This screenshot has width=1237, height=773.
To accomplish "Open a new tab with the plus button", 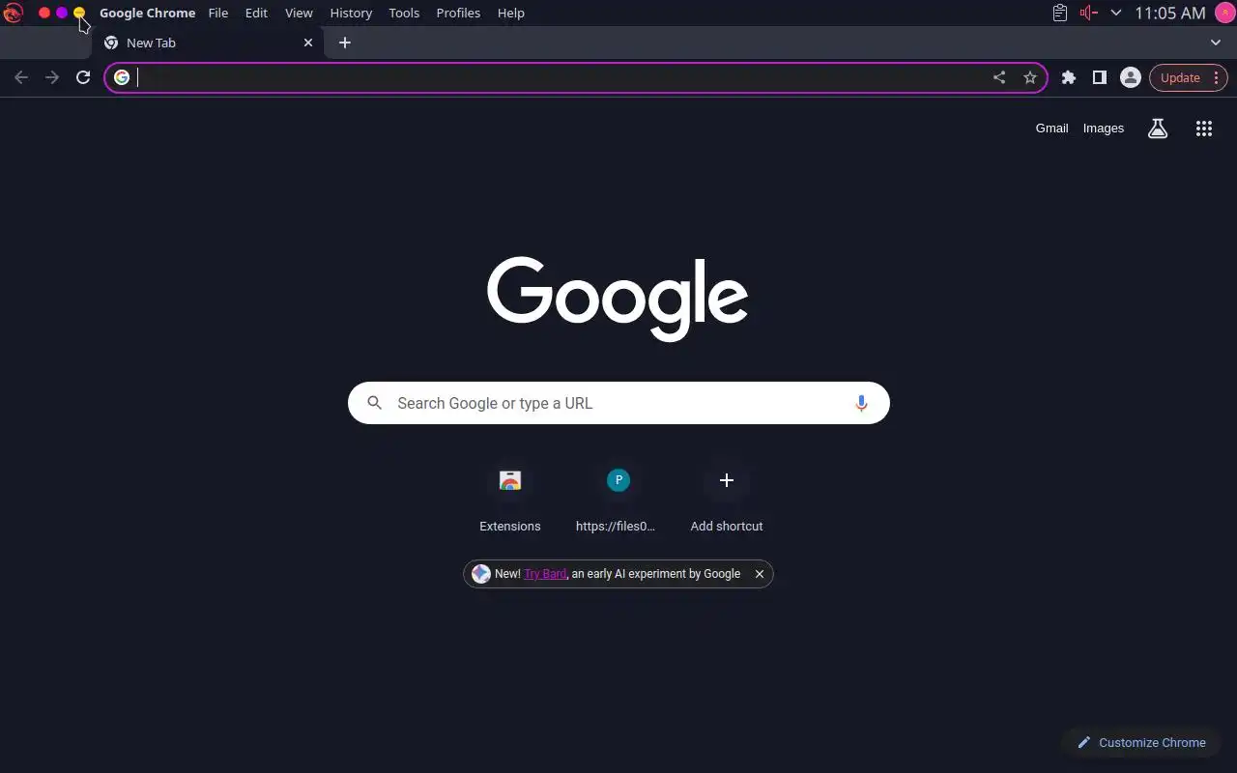I will point(345,43).
